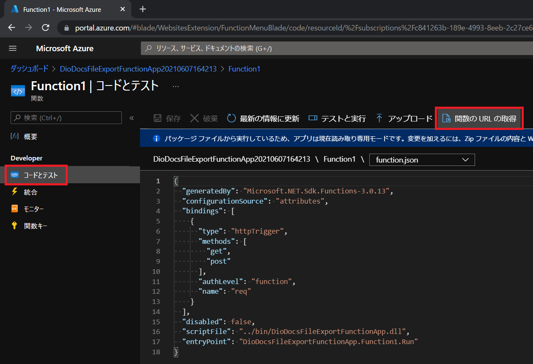533x364 pixels.
Task: Click the "post" method entry in editor
Action: (219, 262)
